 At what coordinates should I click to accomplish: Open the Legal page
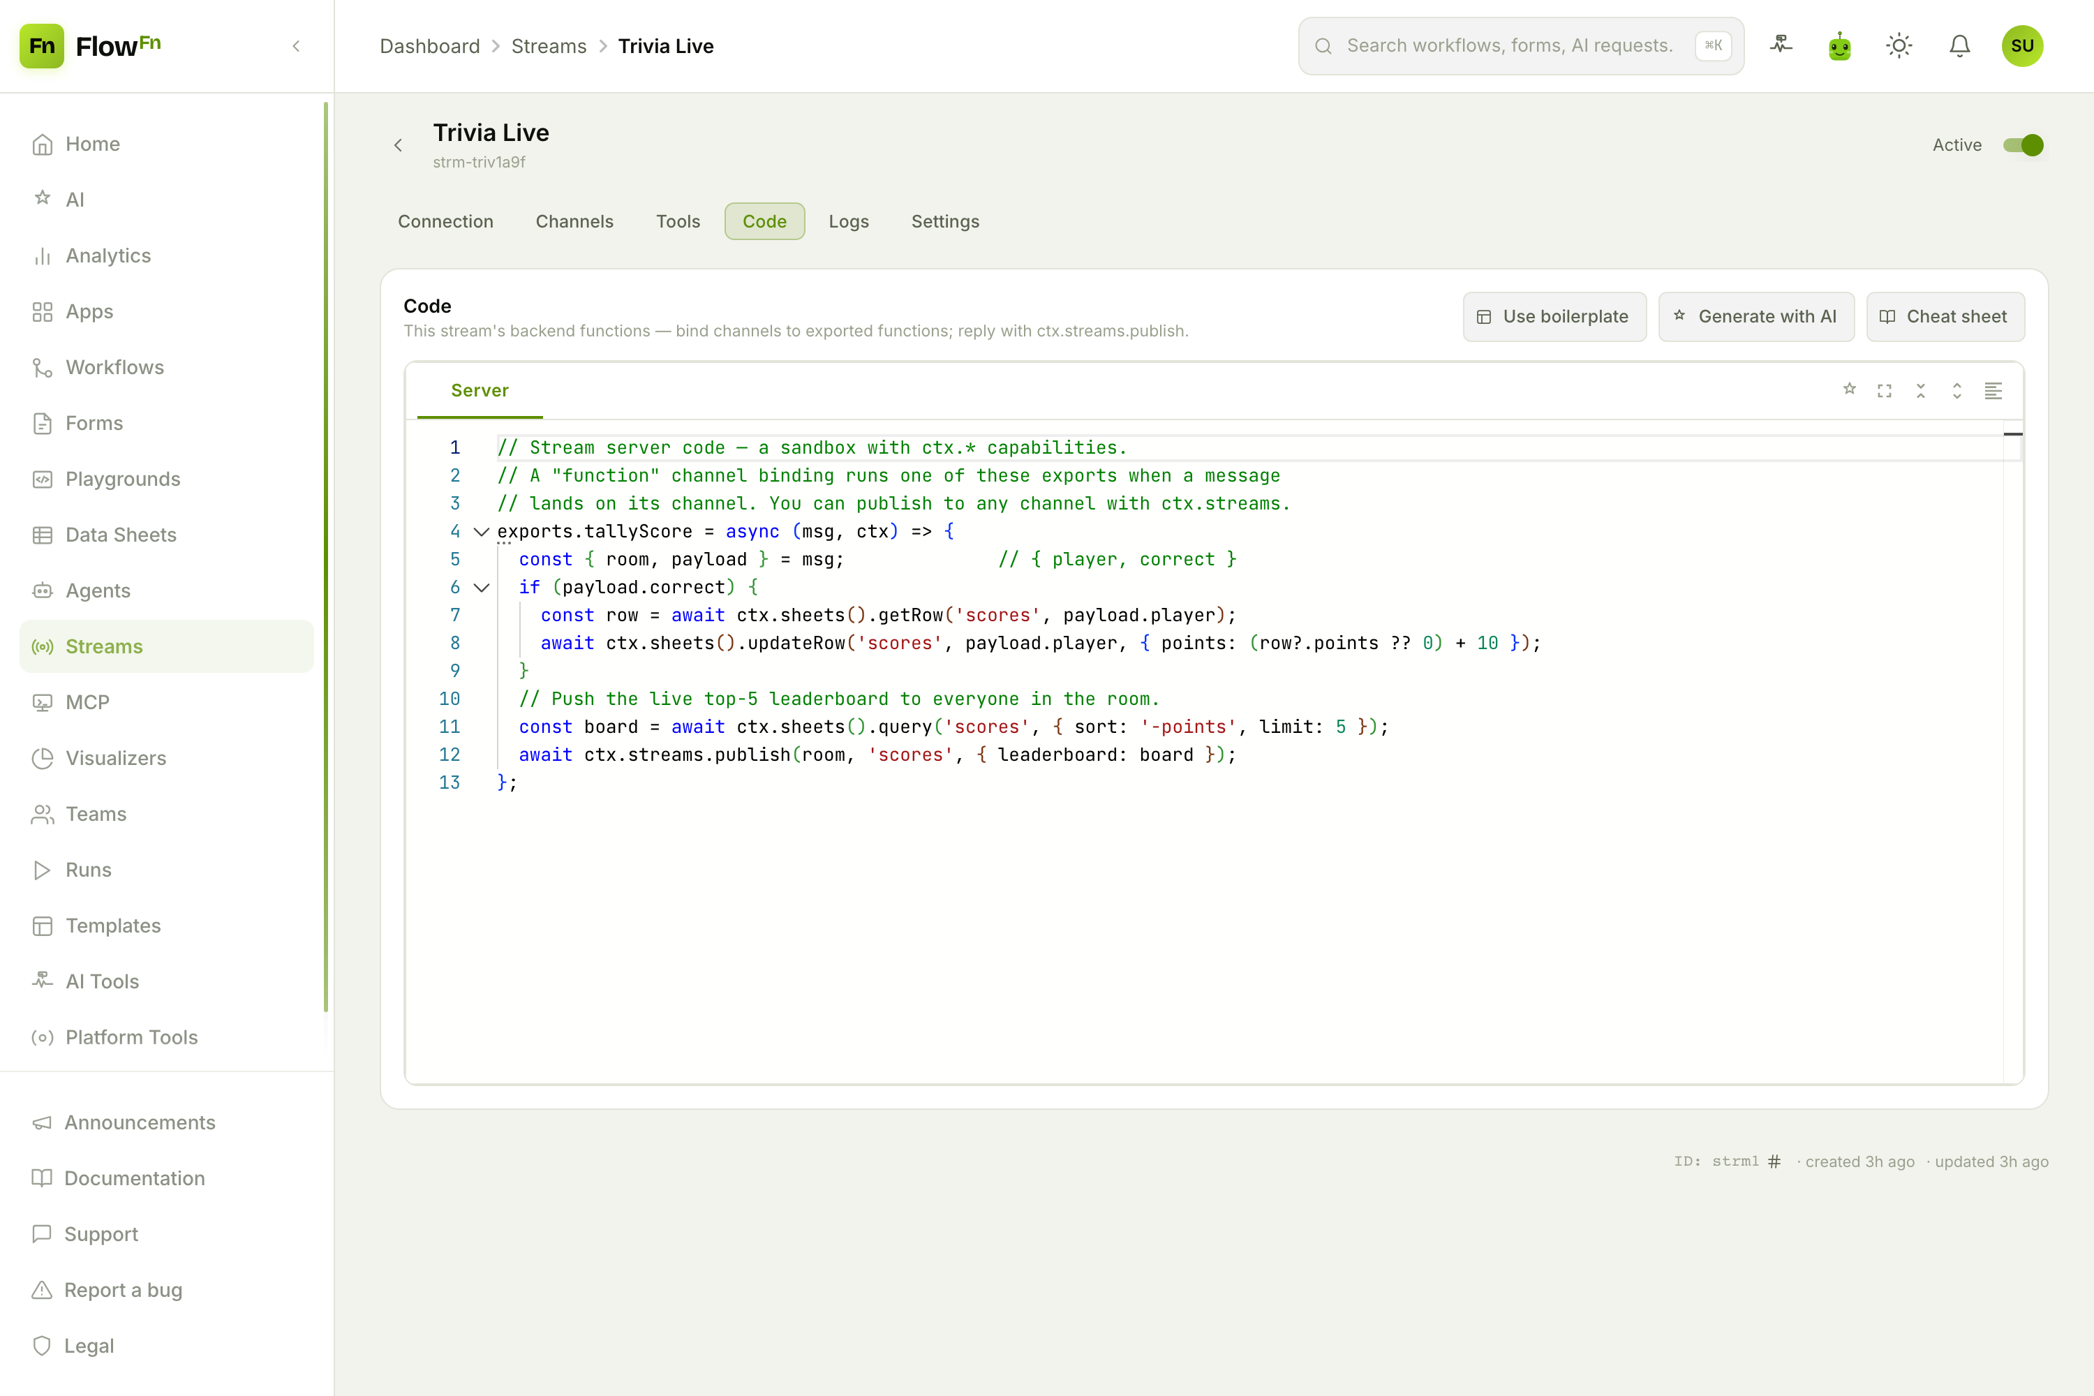coord(167,1346)
